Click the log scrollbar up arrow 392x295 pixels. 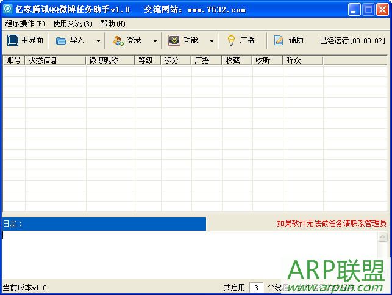[382, 236]
